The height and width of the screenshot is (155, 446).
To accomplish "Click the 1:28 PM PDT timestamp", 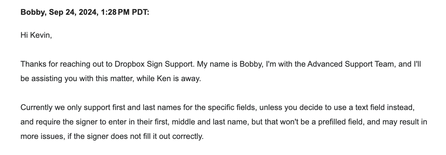I will click(125, 12).
